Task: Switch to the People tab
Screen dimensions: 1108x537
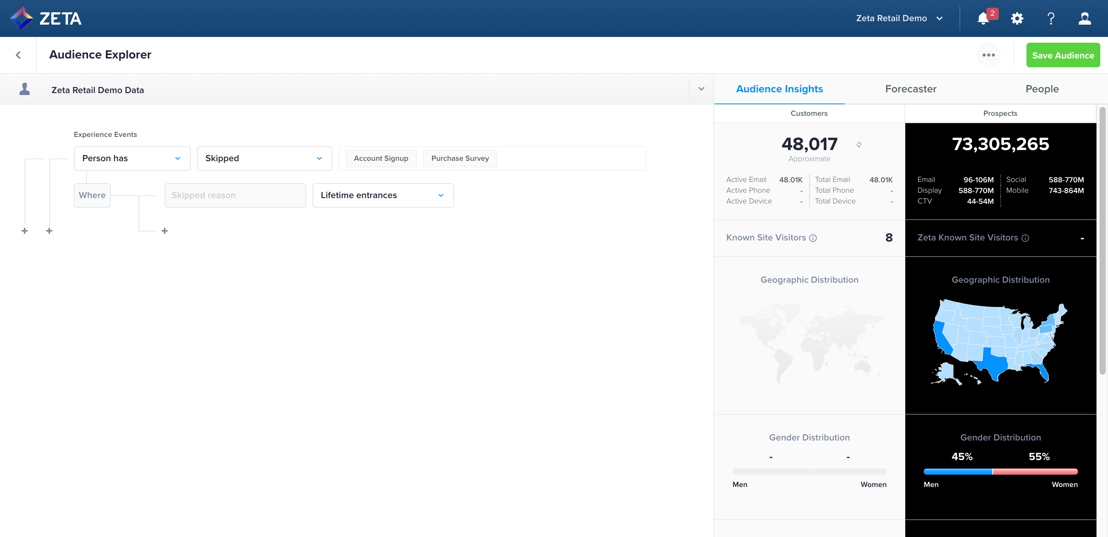Action: tap(1042, 89)
